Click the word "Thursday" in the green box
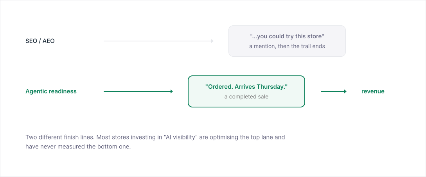 pos(273,87)
